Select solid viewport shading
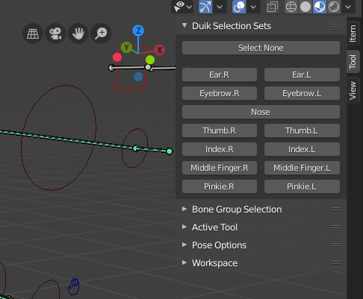This screenshot has height=299, width=363. (x=305, y=7)
